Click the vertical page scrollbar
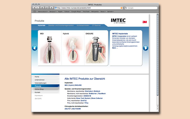The height and width of the screenshot is (119, 190). tap(158, 55)
